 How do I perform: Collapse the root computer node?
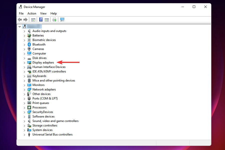tap(19, 26)
